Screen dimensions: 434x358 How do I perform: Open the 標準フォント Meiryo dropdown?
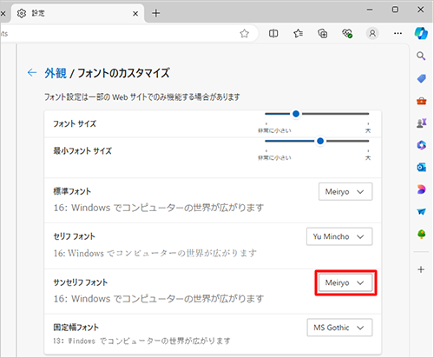tap(345, 191)
